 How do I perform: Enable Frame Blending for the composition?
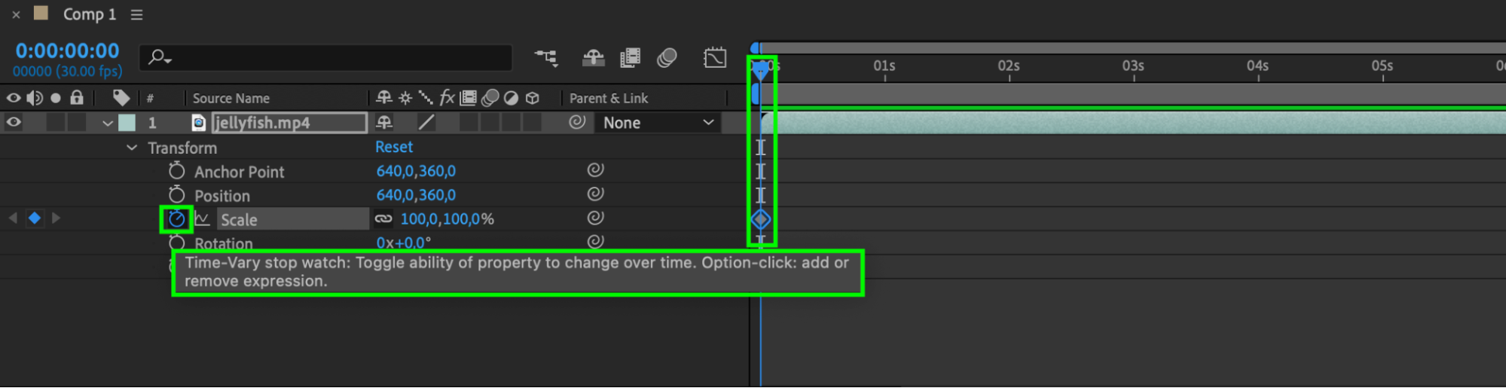coord(630,58)
